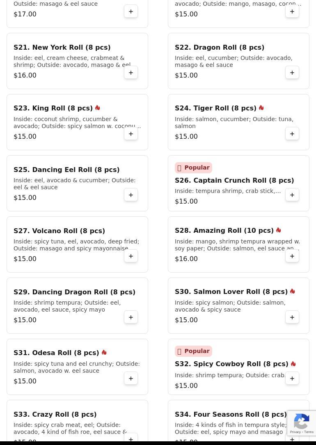Open reCAPTCHA Terms link
316x445 pixels.
309,432
